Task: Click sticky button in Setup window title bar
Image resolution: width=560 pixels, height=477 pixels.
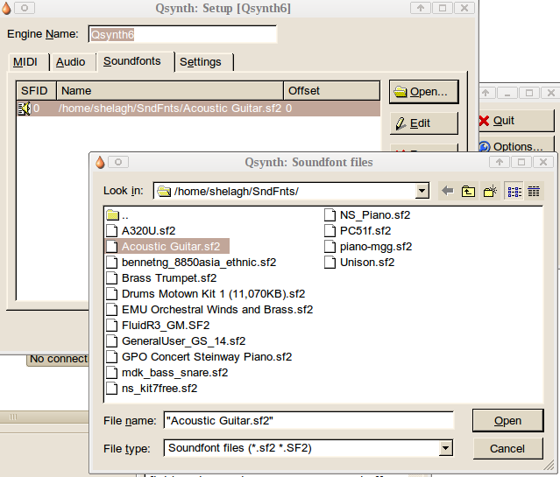Action: [x=25, y=8]
